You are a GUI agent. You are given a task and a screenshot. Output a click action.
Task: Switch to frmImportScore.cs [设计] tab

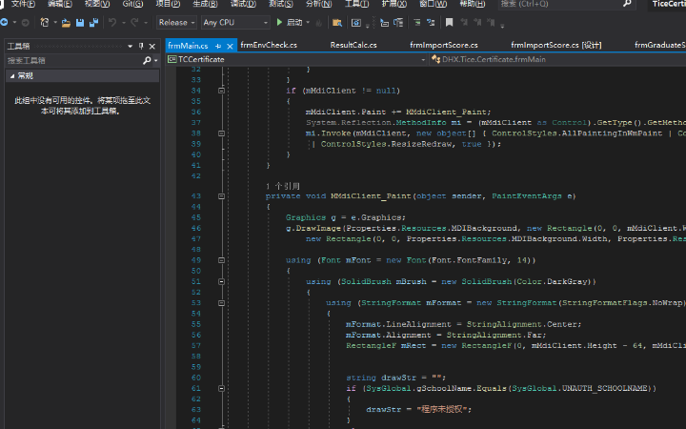tap(556, 45)
